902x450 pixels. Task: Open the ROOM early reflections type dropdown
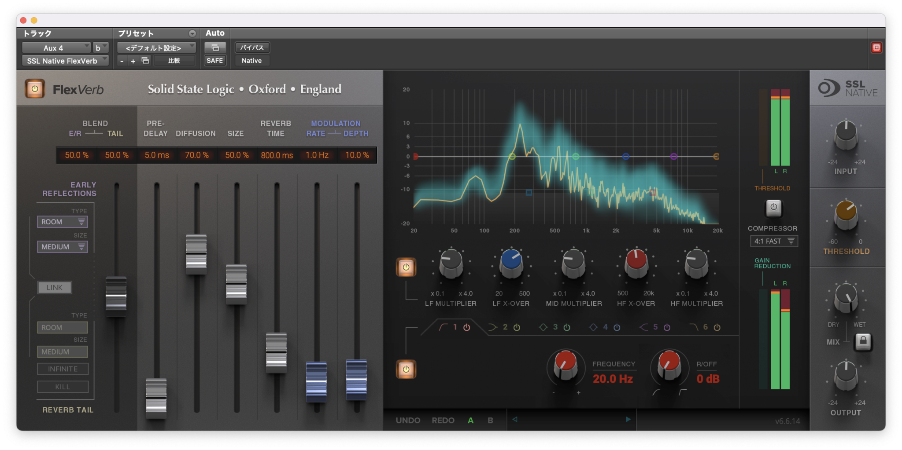click(x=62, y=222)
